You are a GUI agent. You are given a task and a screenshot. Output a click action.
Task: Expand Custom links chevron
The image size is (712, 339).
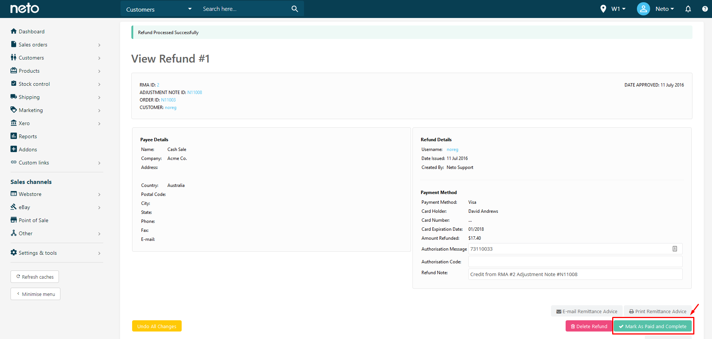(x=99, y=163)
